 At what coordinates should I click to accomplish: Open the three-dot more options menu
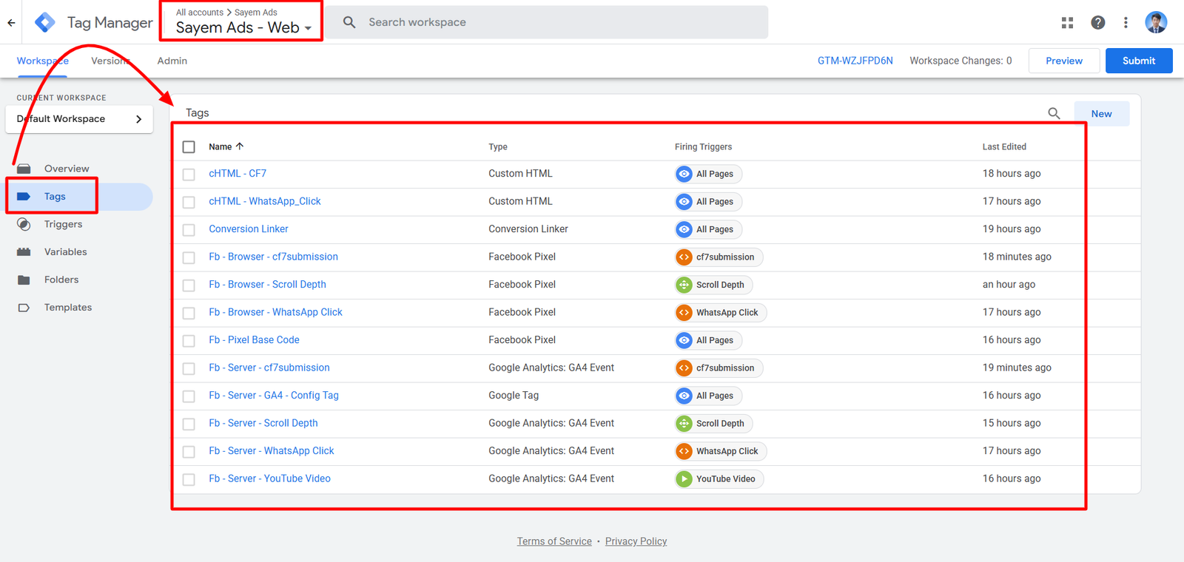(1126, 23)
